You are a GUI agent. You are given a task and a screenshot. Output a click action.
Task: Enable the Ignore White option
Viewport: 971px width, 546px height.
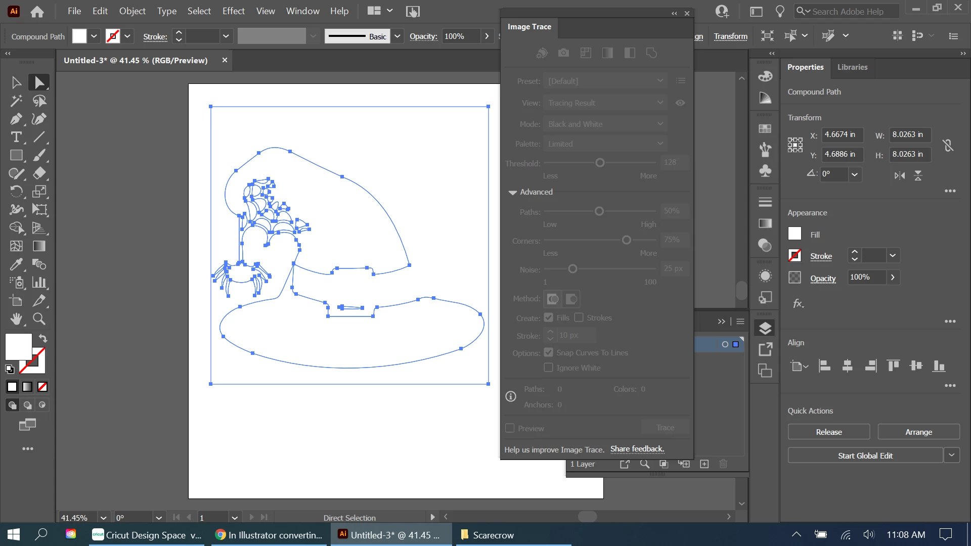tap(548, 368)
